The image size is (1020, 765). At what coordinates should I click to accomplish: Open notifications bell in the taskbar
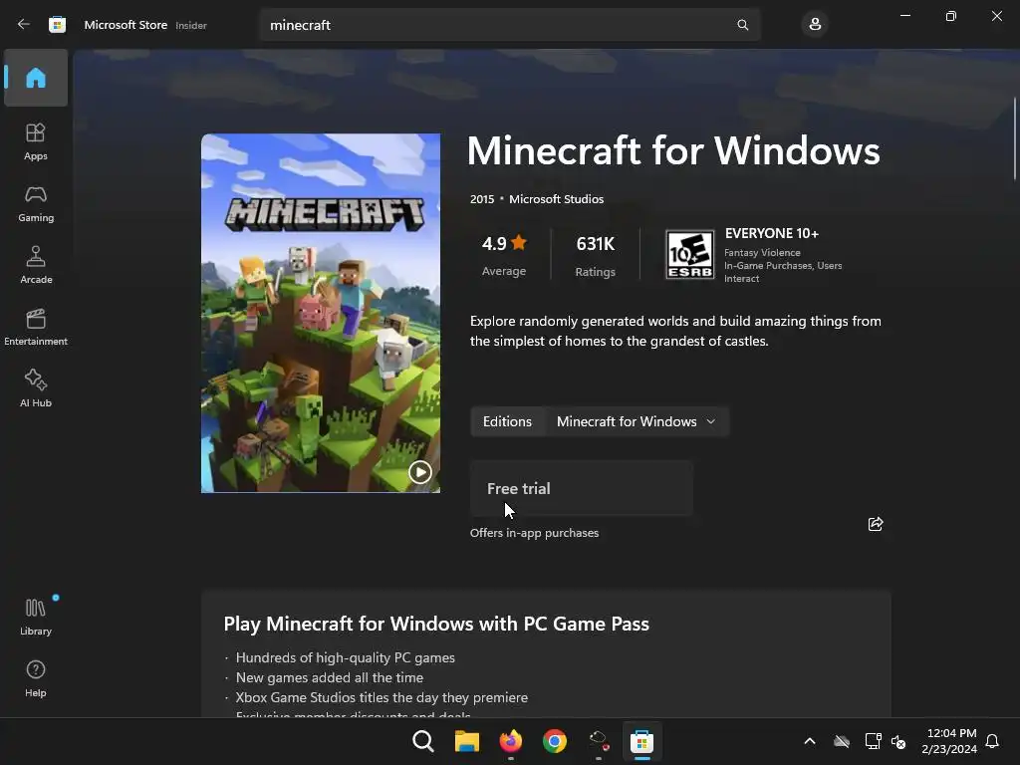[992, 741]
